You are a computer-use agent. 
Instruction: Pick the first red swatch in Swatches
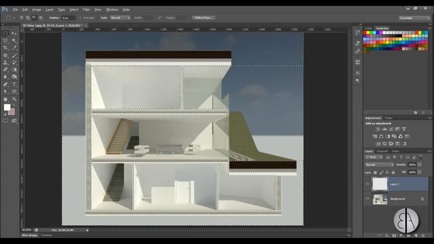point(365,33)
